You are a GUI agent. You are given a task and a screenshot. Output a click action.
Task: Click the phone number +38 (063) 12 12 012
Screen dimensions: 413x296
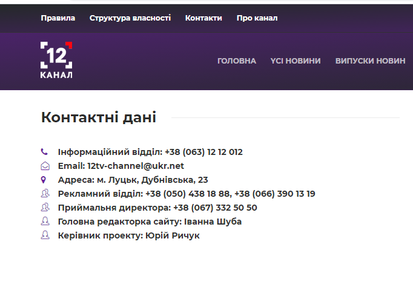(203, 152)
